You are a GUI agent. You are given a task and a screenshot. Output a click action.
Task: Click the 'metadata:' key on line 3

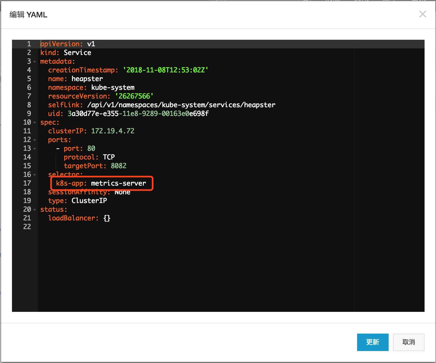[57, 61]
